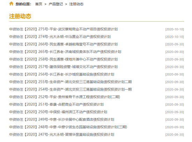Go to 首页 breadcrumb link

point(38,4)
